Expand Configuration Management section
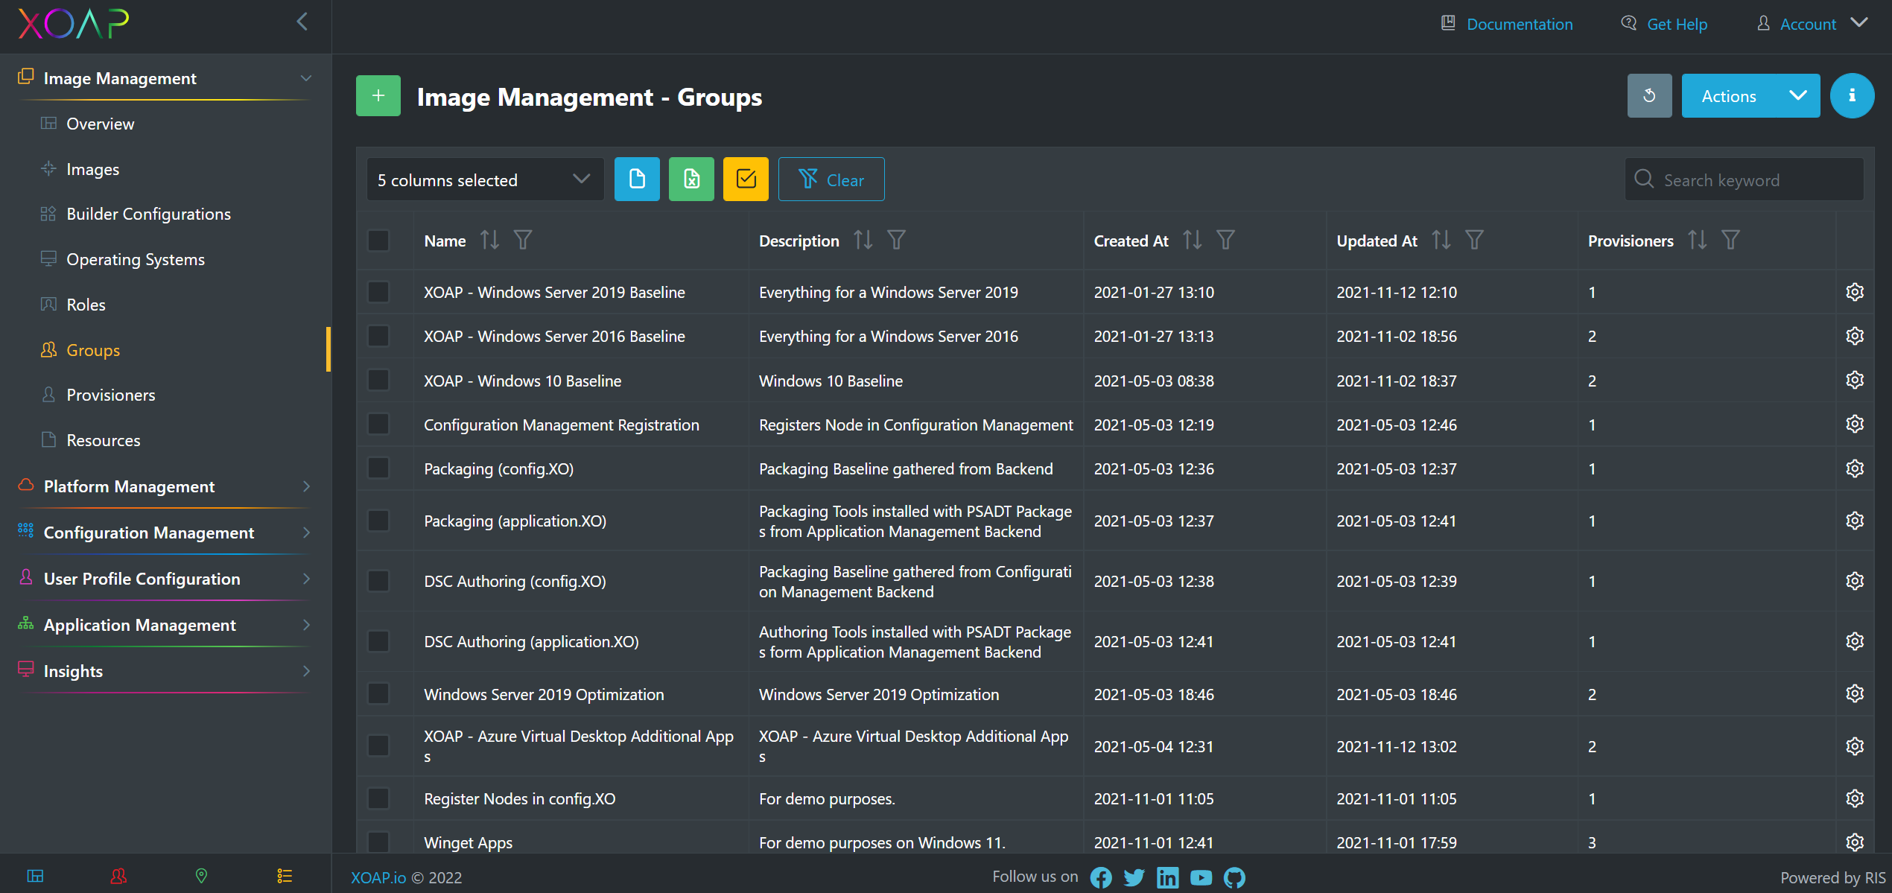The image size is (1892, 893). [x=164, y=533]
